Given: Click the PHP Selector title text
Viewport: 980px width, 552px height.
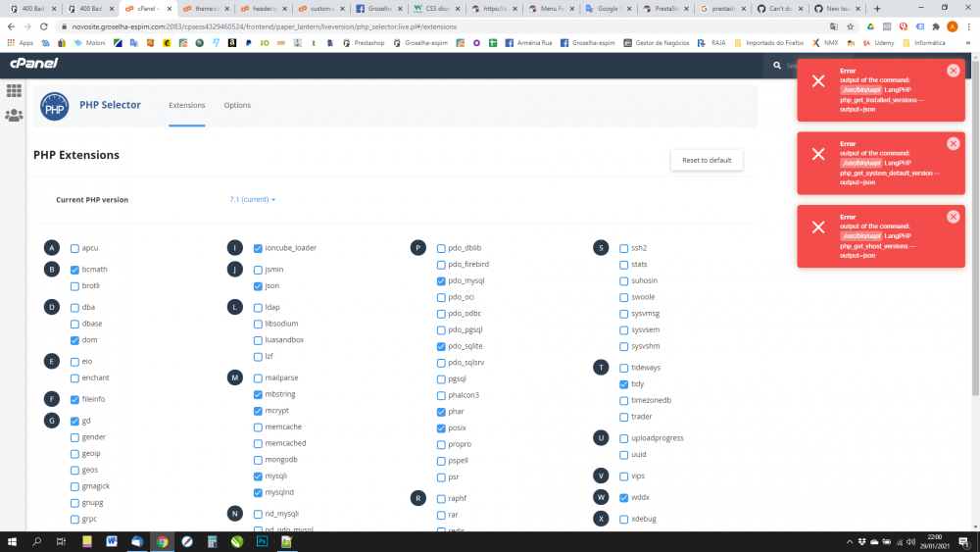Looking at the screenshot, I should click(110, 105).
